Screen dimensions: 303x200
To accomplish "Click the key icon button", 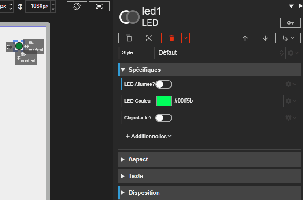I will click(290, 22).
